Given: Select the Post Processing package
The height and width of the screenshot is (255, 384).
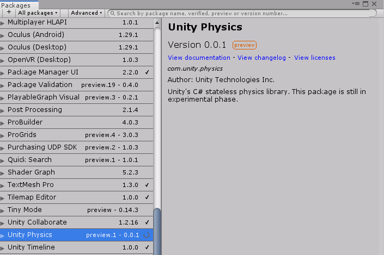Looking at the screenshot, I should coord(76,110).
